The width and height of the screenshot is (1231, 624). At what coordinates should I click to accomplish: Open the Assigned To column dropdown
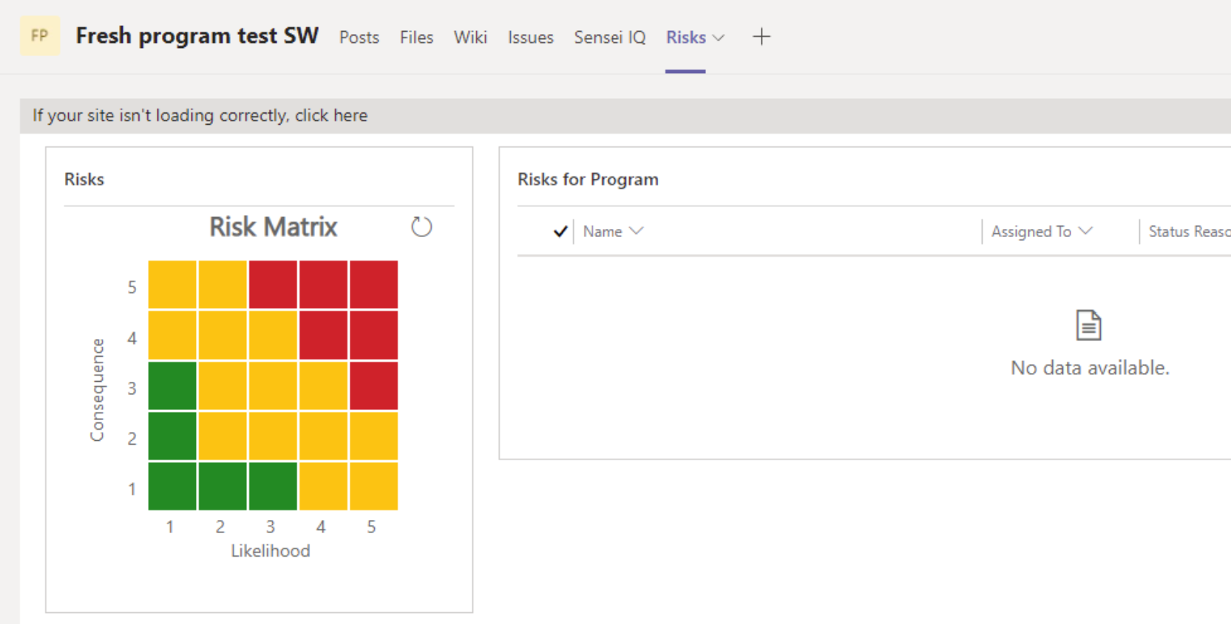(x=1085, y=231)
